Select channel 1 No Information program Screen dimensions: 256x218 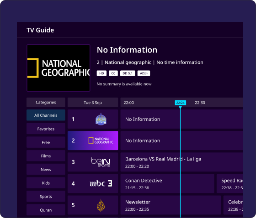[181, 119]
